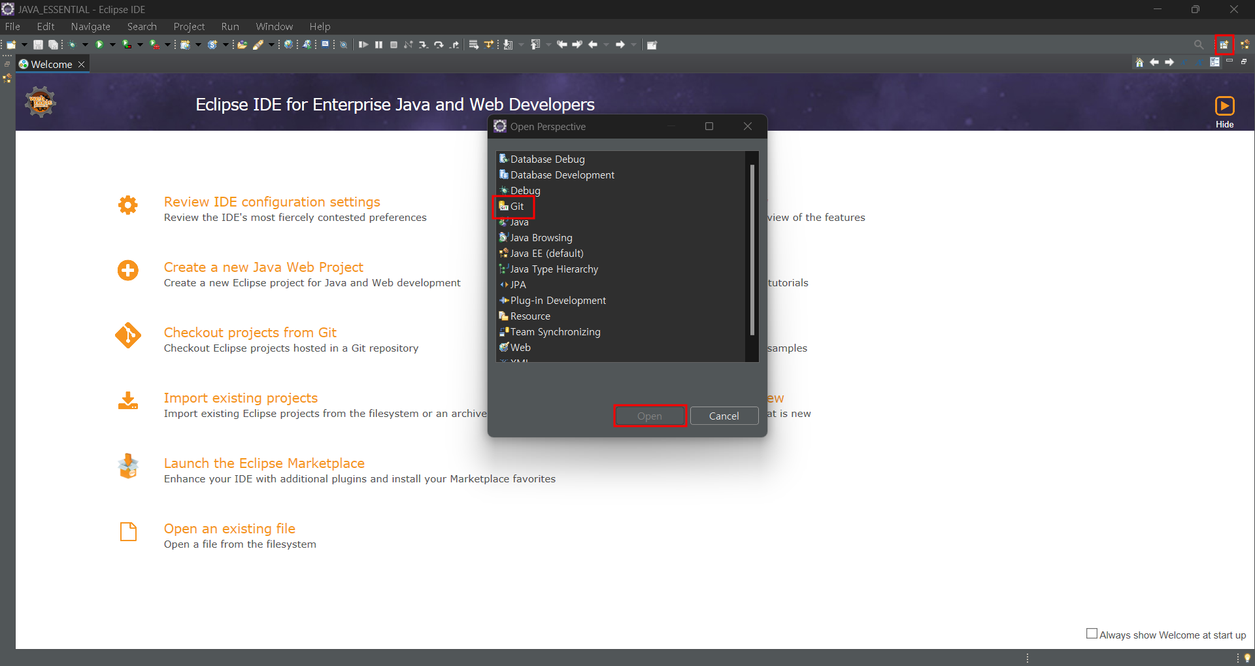Open the Navigate menu
The width and height of the screenshot is (1255, 666).
click(91, 26)
